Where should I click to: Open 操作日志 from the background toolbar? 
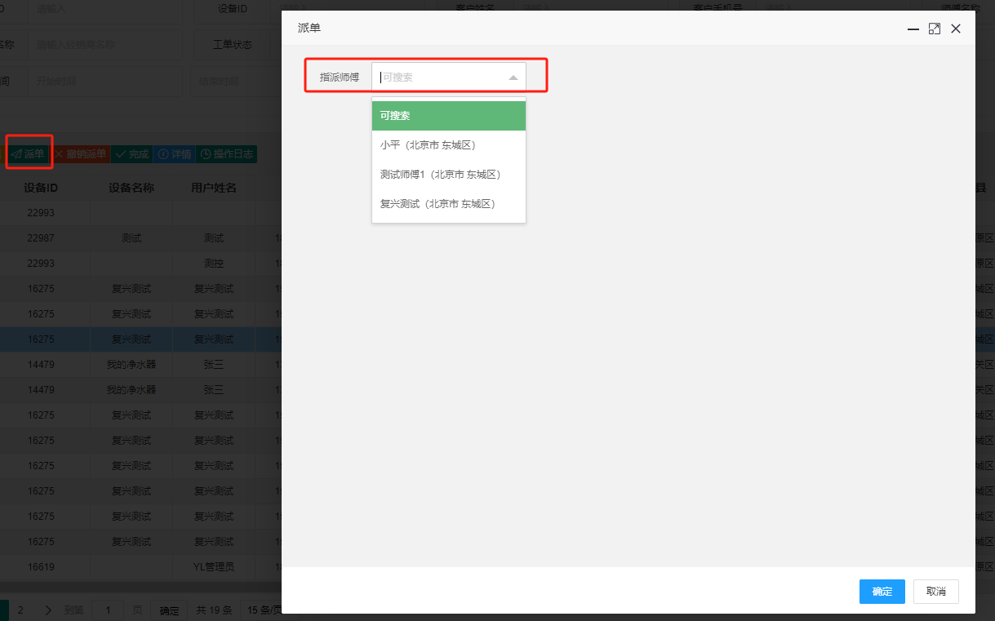226,154
